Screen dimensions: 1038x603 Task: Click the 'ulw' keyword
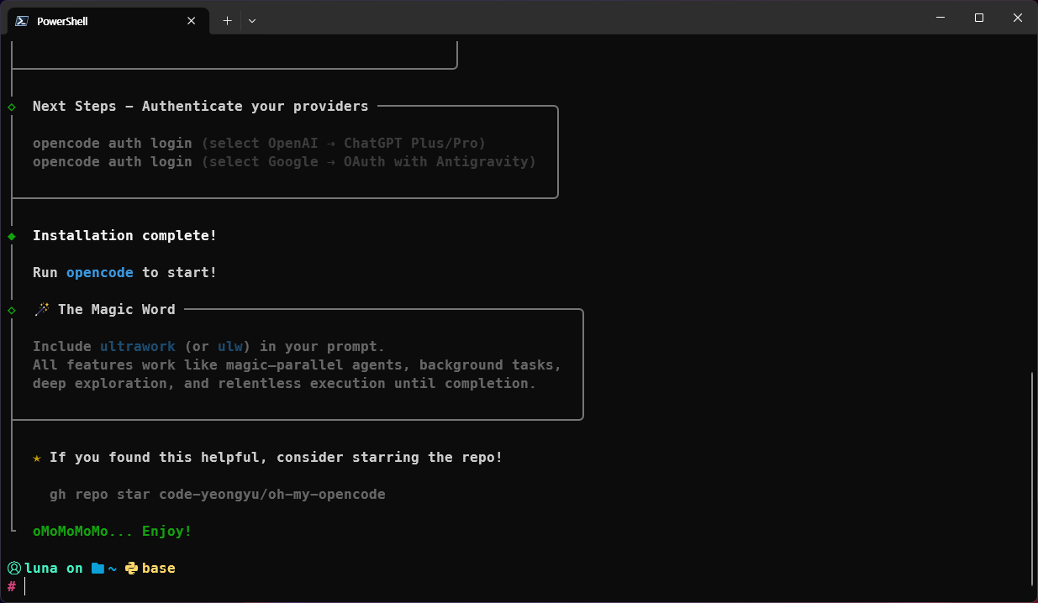click(230, 346)
